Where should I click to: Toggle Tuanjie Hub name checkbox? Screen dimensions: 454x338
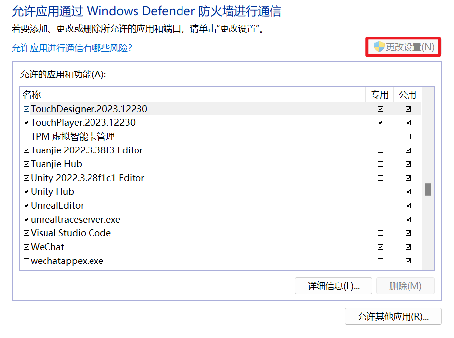click(26, 164)
